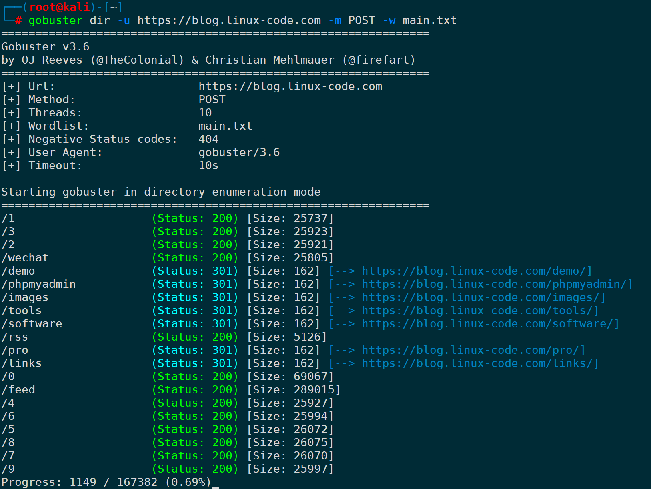The image size is (651, 489).
Task: Click the size 69067 value
Action: pyautogui.click(x=311, y=377)
